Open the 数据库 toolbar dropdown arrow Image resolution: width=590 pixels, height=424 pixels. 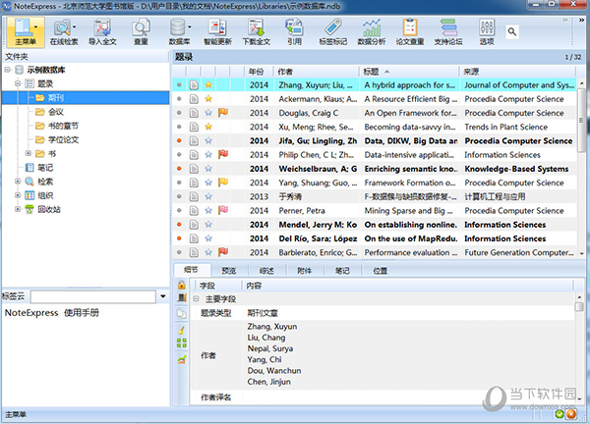[189, 26]
